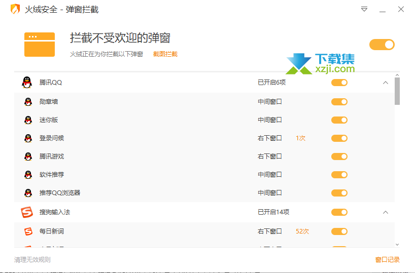Click the 1次 count for 登录问候
Viewport: 415px width, 273px height.
300,138
